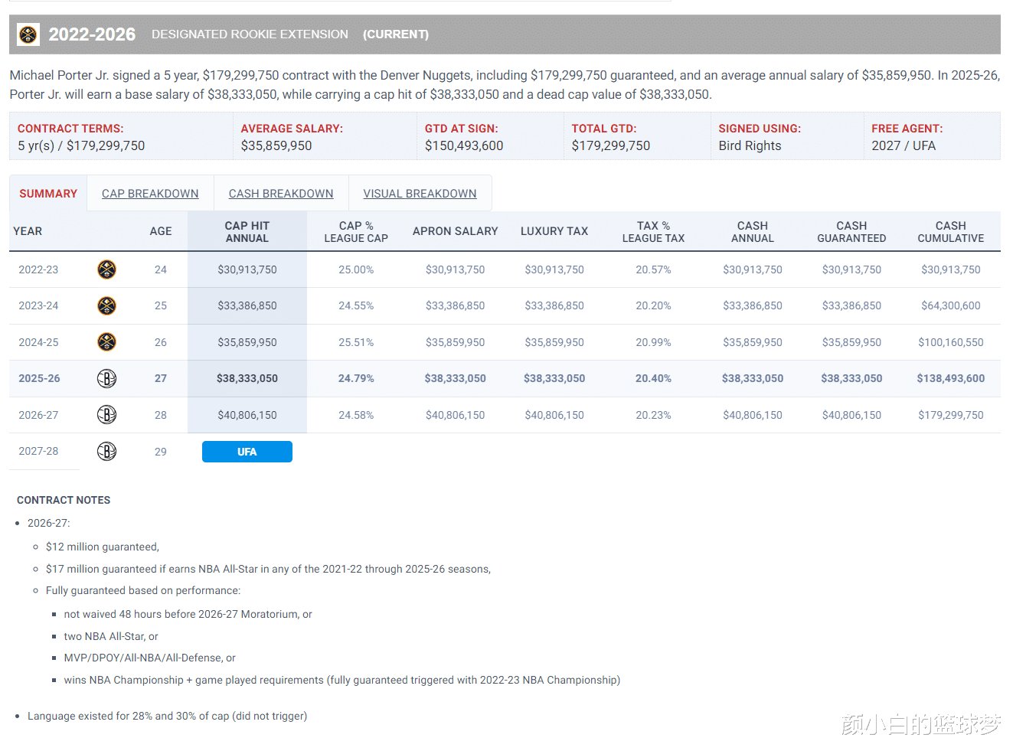This screenshot has width=1013, height=751.
Task: Switch to the Summary tab
Action: pyautogui.click(x=48, y=194)
